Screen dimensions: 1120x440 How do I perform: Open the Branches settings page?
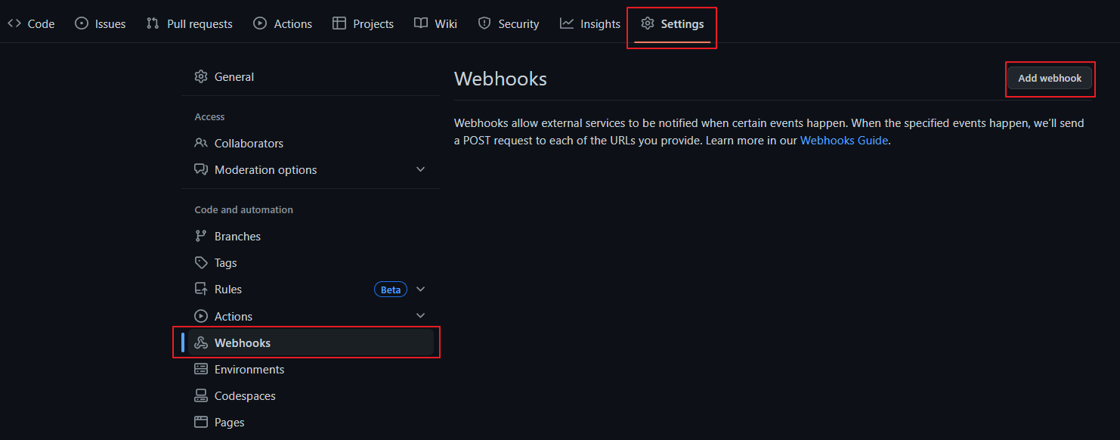tap(311, 236)
